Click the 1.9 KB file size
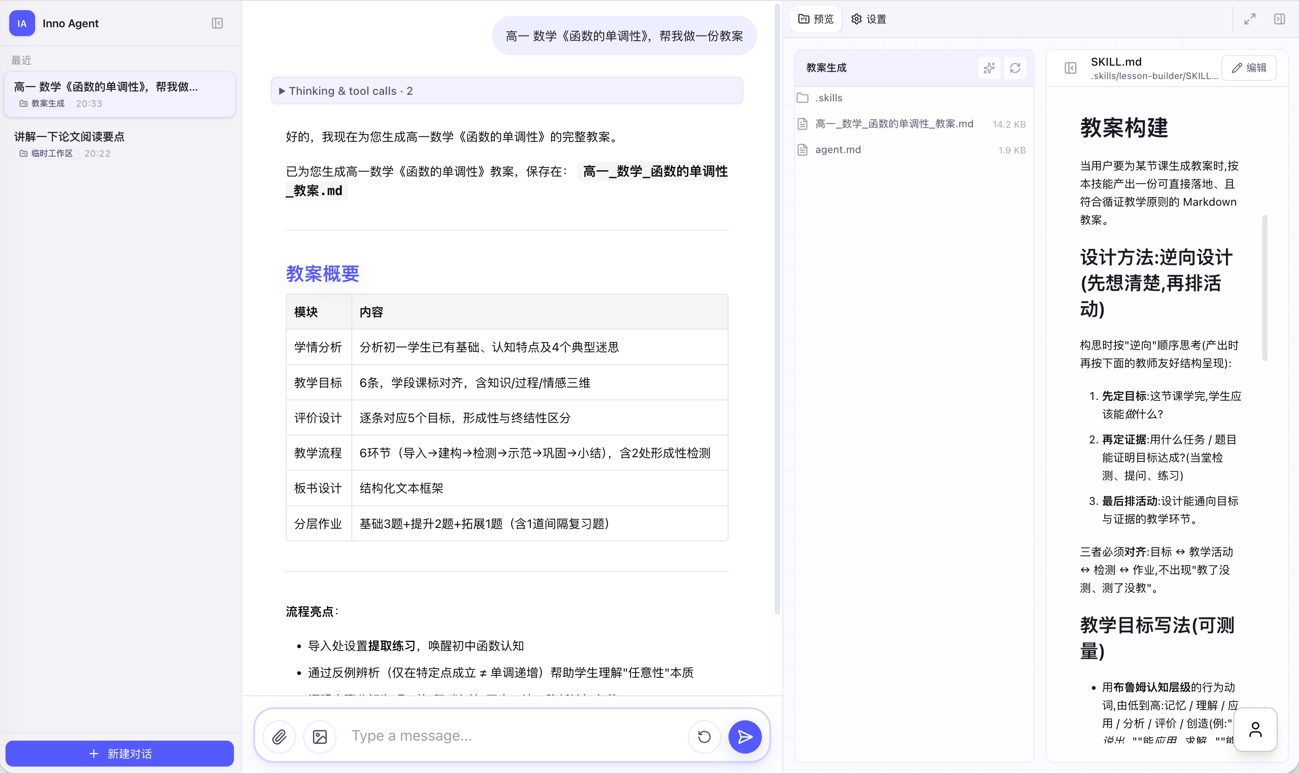Viewport: 1299px width, 773px height. point(1012,151)
